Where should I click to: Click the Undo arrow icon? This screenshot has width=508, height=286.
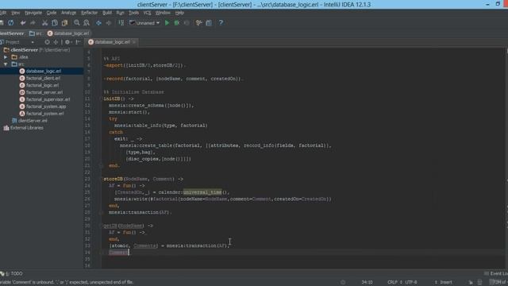[23, 23]
